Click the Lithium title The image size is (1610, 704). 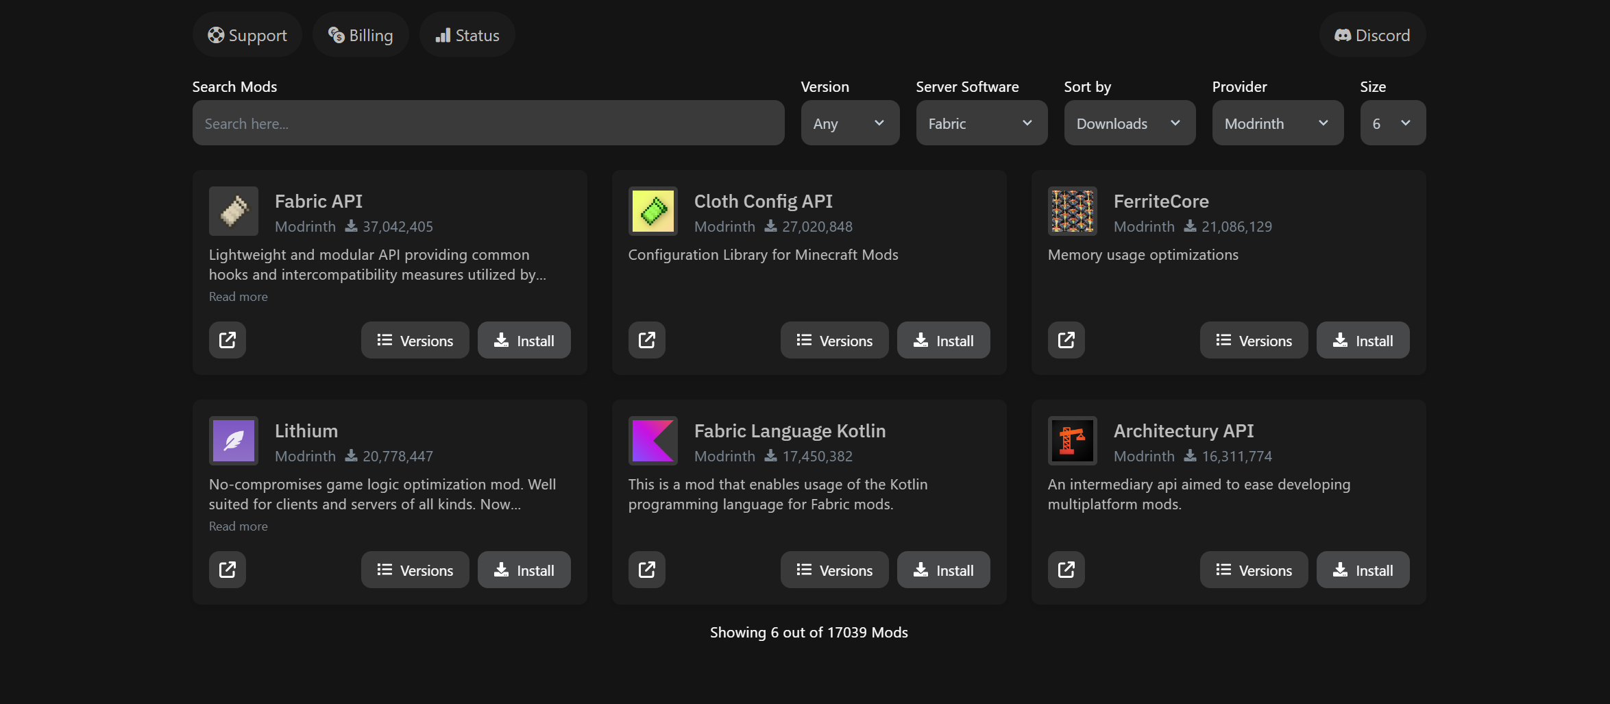coord(306,430)
